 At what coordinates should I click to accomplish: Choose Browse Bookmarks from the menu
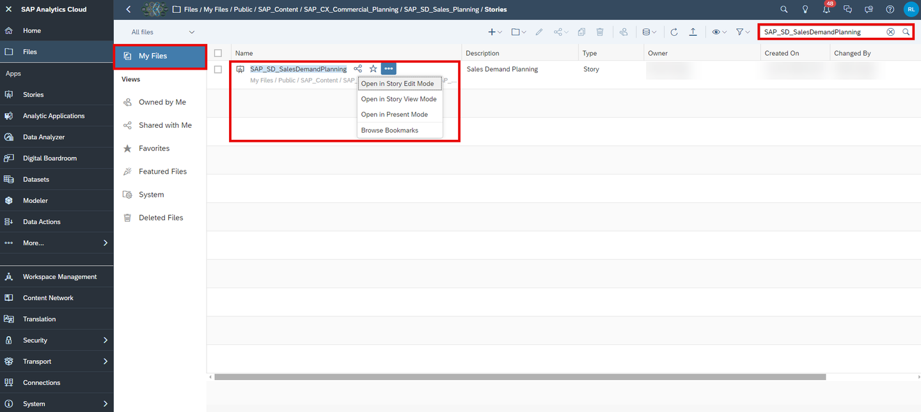point(400,130)
